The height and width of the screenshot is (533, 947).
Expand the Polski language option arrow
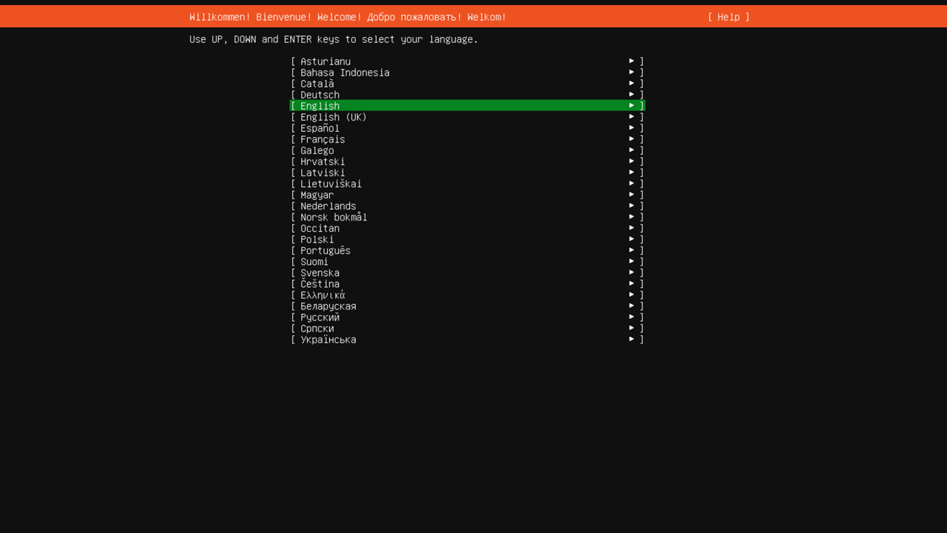(632, 239)
